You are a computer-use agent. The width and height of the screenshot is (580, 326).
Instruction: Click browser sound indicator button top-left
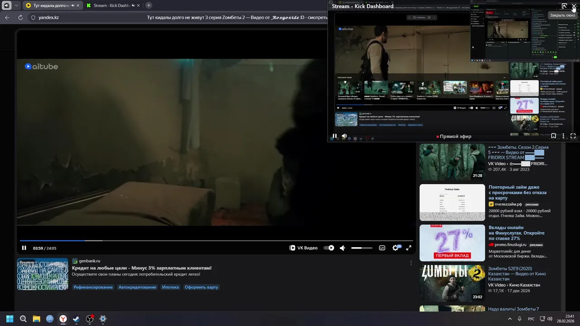pyautogui.click(x=6, y=5)
